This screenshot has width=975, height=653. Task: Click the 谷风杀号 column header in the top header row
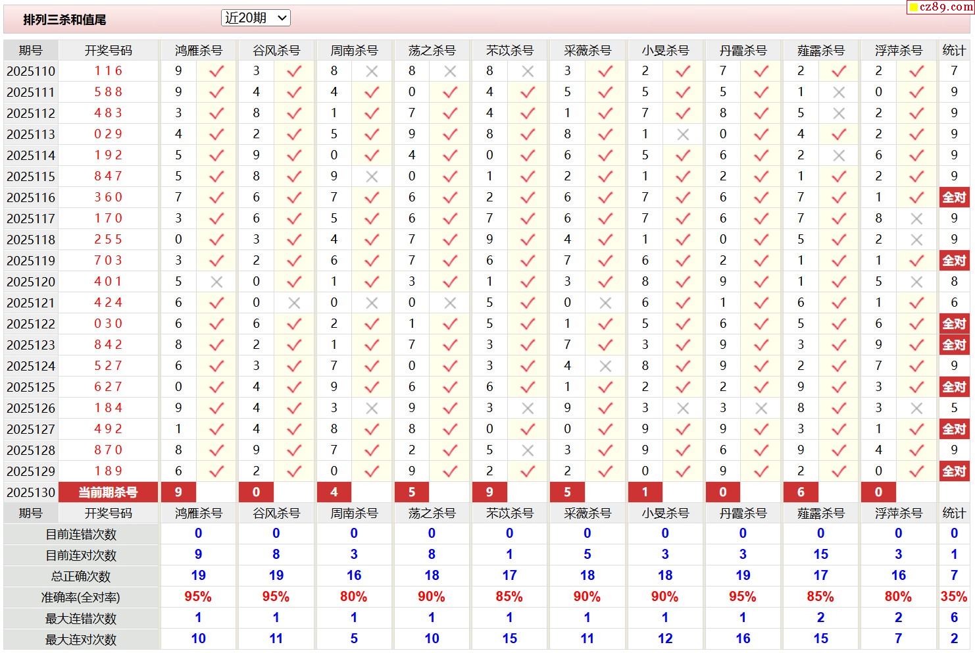point(276,51)
